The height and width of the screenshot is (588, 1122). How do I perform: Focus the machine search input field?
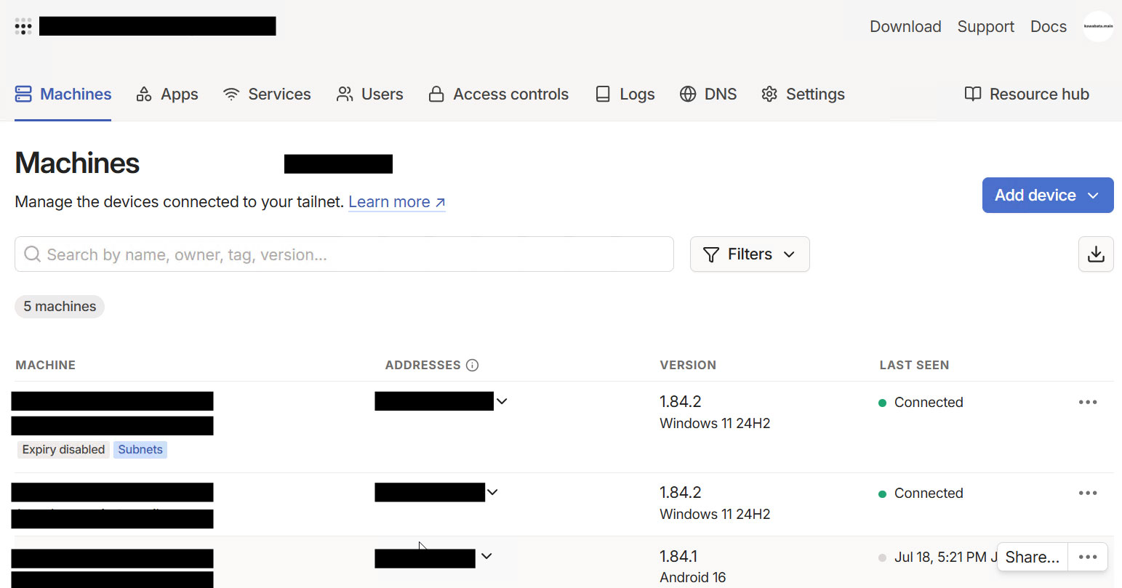click(349, 254)
